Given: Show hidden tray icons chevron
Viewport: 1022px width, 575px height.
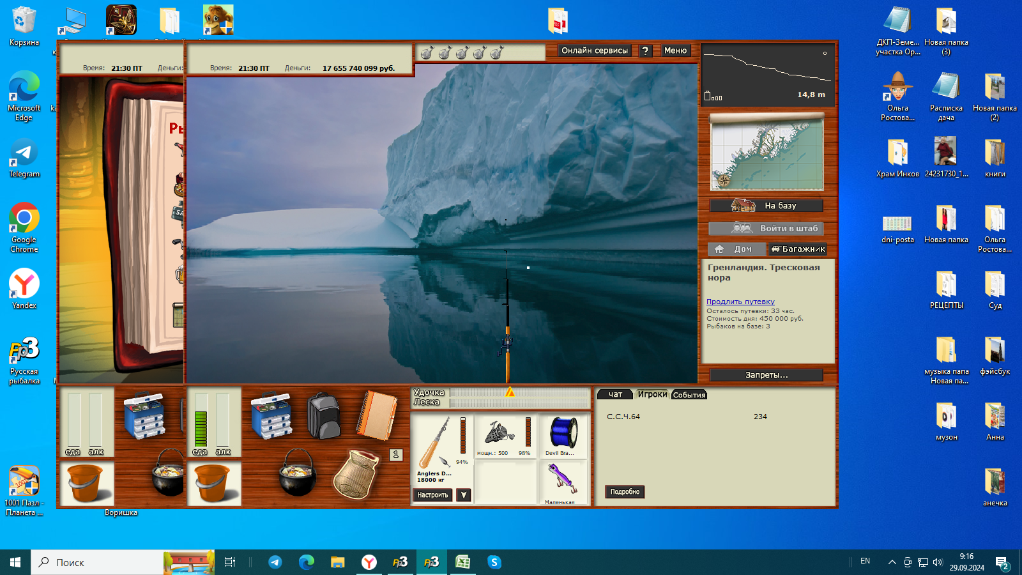Looking at the screenshot, I should (892, 562).
